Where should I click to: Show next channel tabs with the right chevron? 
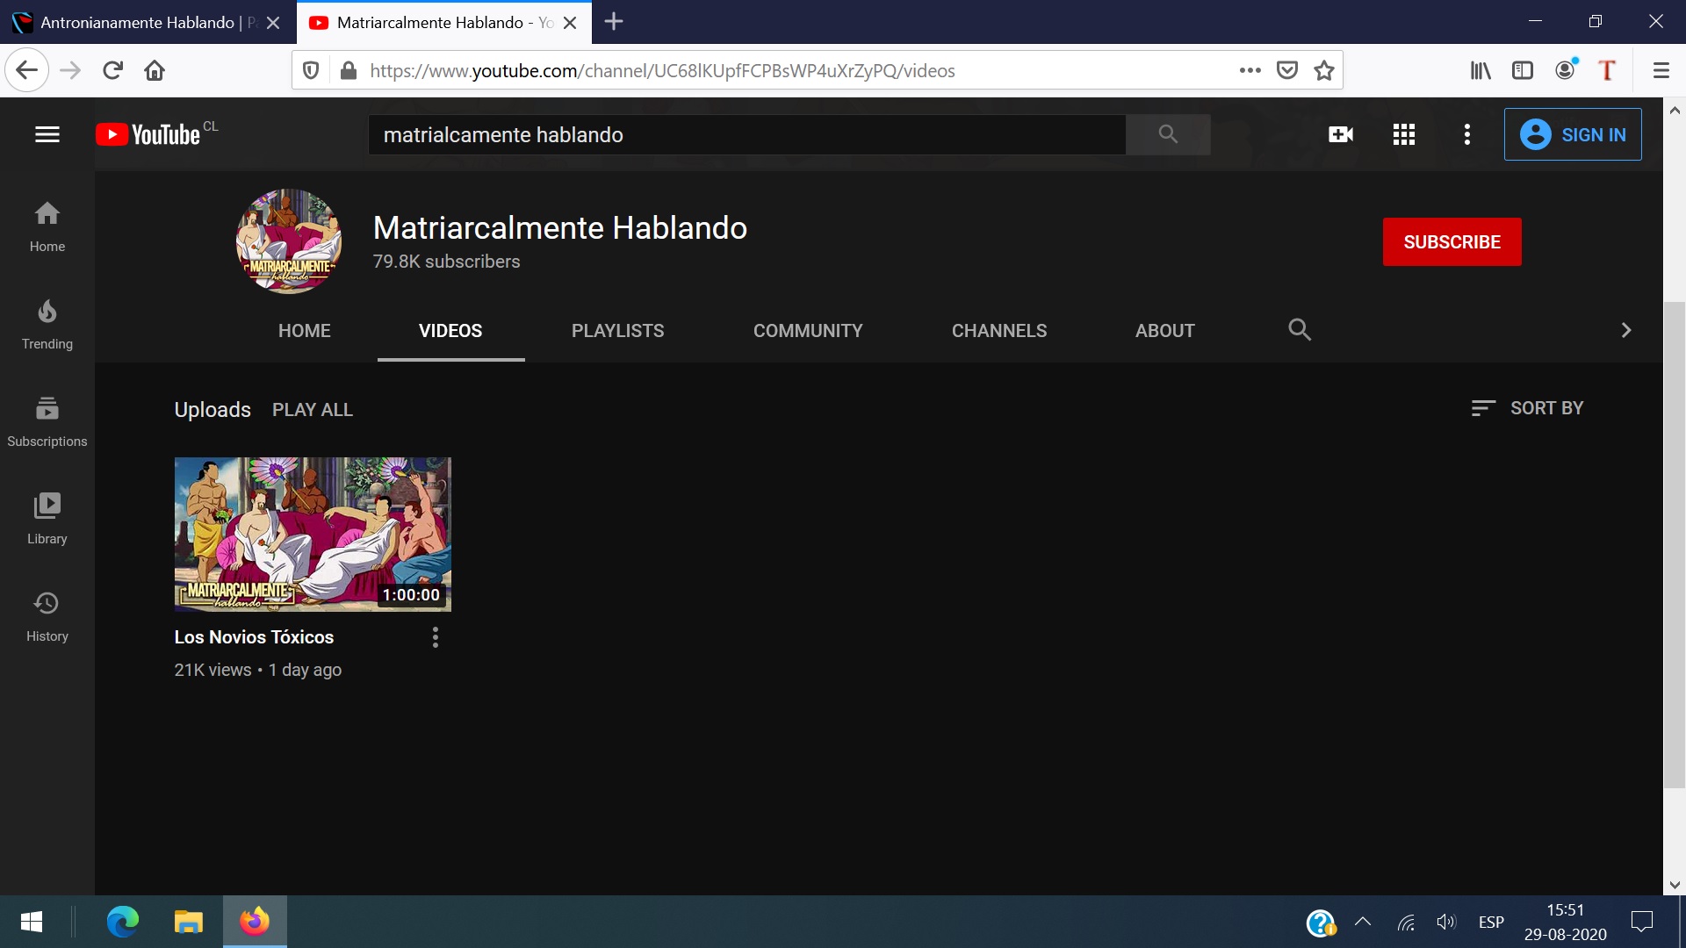click(1625, 330)
